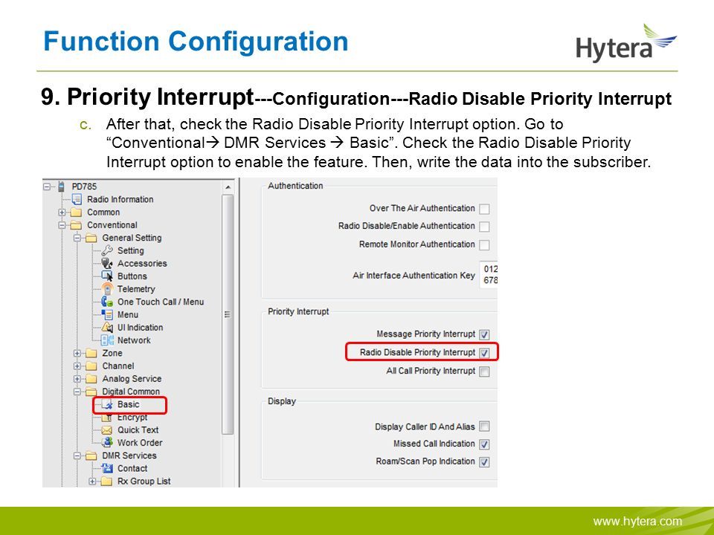Viewport: 714px width, 535px height.
Task: Select the Encrypt tree item
Action: (132, 417)
